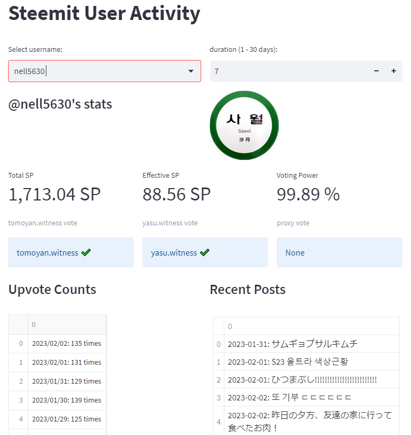Click the nell5630 username input field

pyautogui.click(x=97, y=71)
